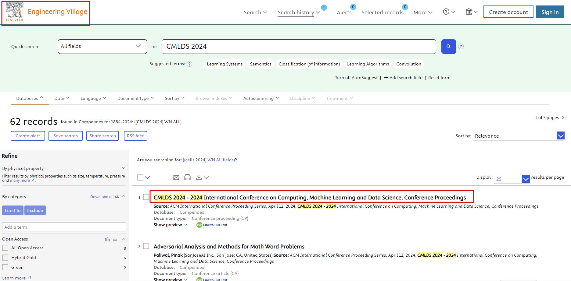
Task: Open the More menu
Action: coord(423,12)
